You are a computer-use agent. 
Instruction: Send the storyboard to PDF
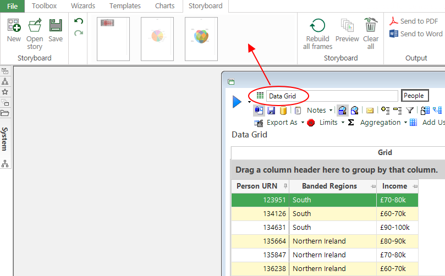(x=414, y=21)
